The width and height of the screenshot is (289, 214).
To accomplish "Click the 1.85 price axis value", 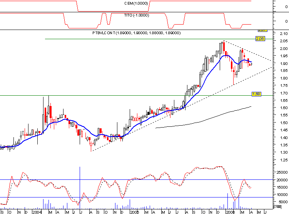I will click(x=284, y=71).
